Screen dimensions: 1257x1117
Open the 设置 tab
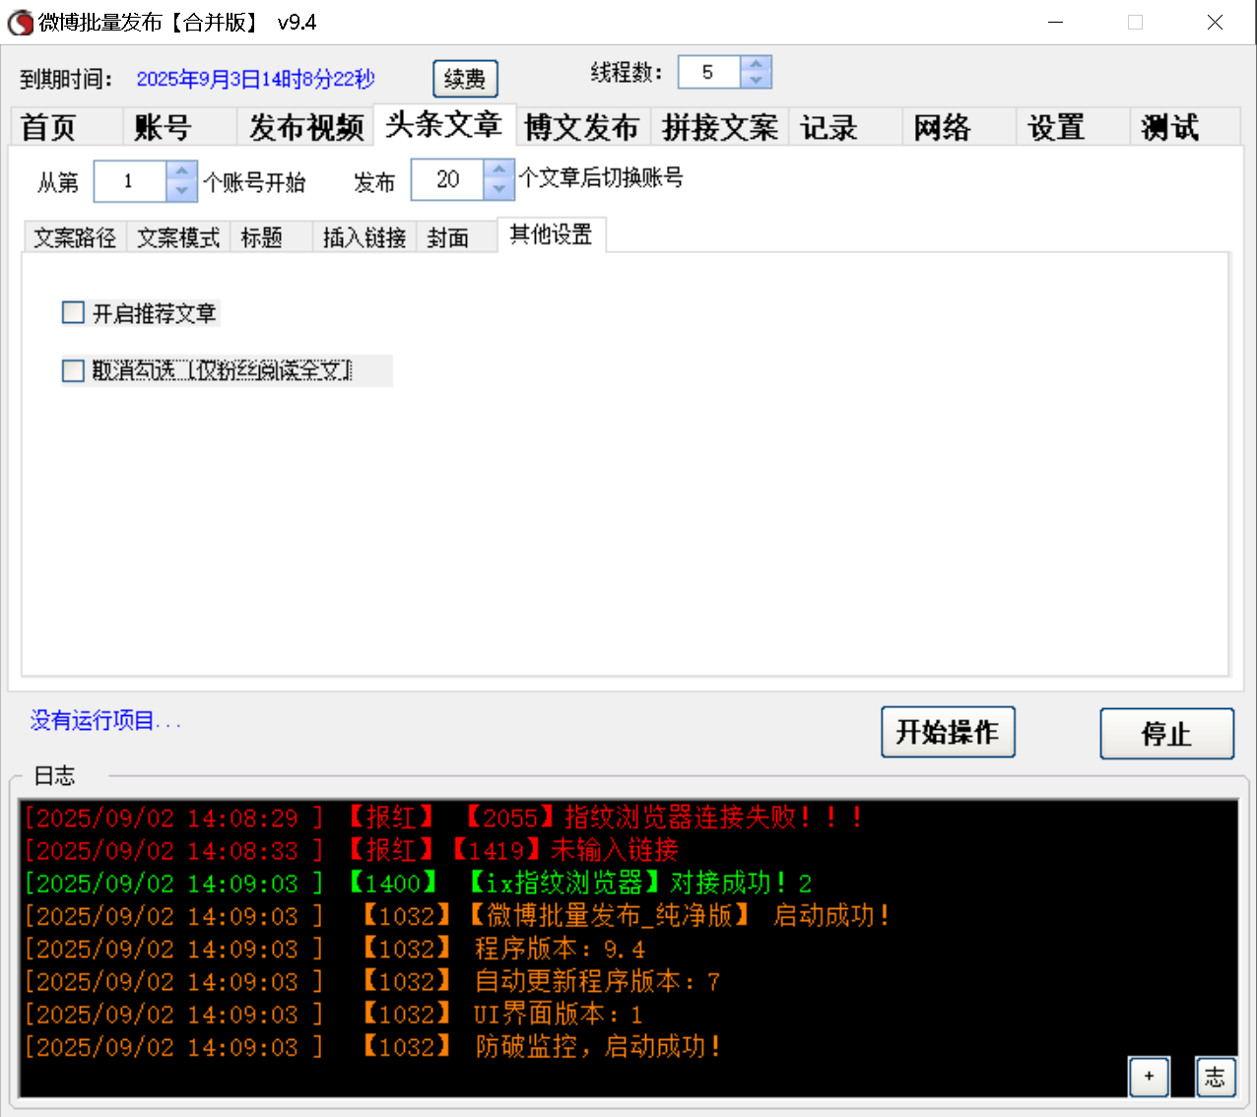tap(1055, 126)
